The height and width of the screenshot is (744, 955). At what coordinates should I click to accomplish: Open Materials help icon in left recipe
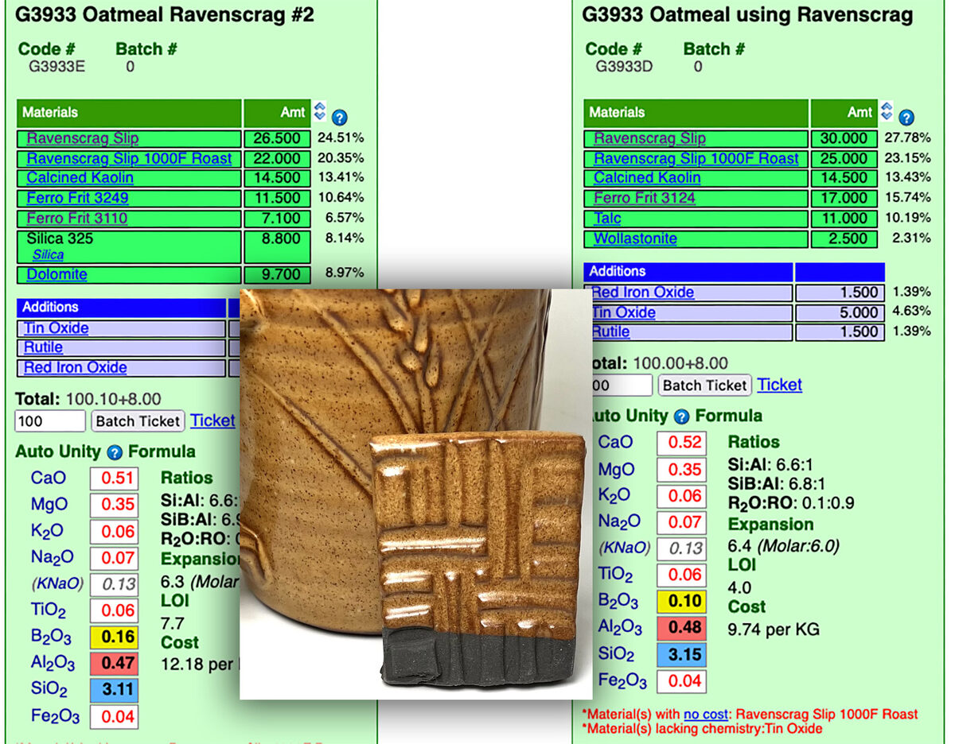click(339, 118)
